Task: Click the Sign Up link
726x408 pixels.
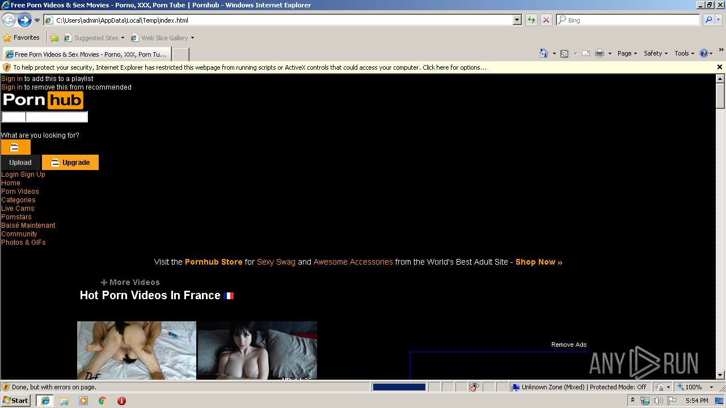Action: tap(33, 175)
